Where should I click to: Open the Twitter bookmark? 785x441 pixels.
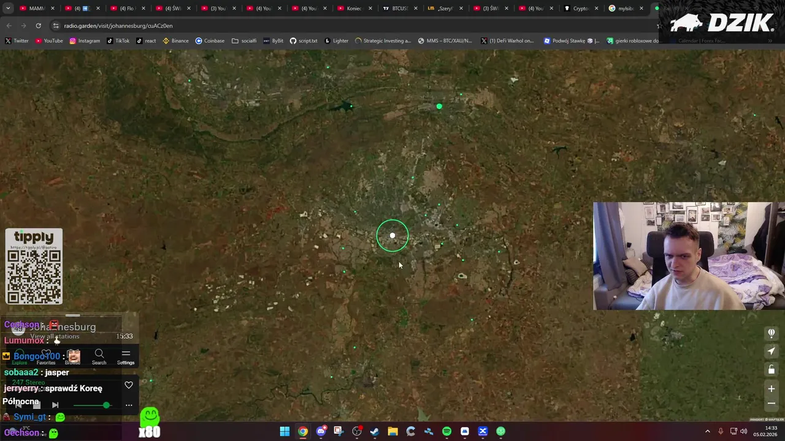(17, 40)
